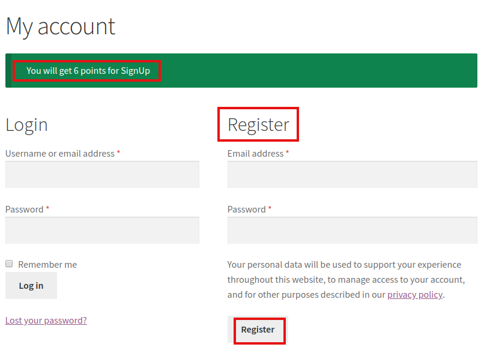Image resolution: width=484 pixels, height=350 pixels.
Task: Open the privacy policy link
Action: (x=415, y=294)
